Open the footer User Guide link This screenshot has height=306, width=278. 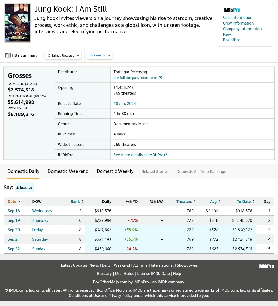(x=125, y=274)
